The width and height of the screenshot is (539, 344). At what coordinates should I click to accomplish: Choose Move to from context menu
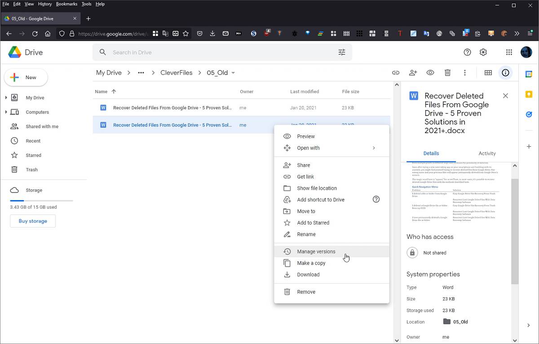331,211
